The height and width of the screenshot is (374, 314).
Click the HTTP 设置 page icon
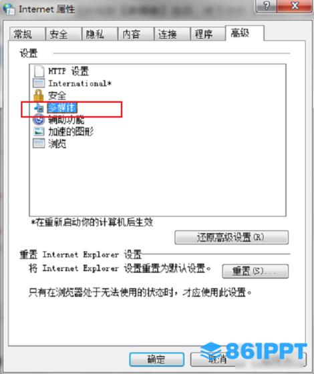[39, 71]
